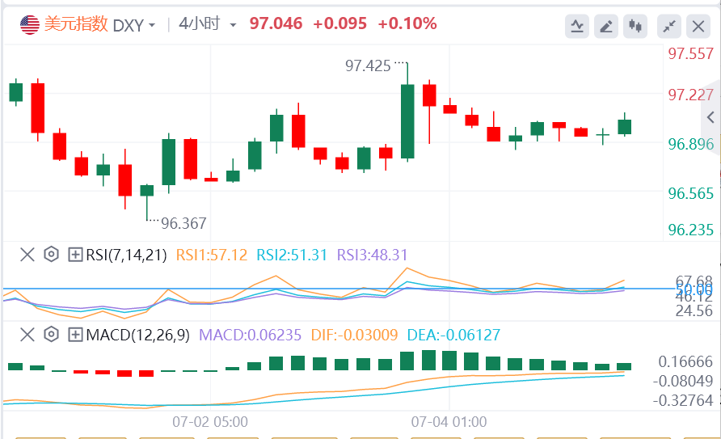Open the 4小时 timeframe dropdown
Viewport: 721px width, 439px height.
(x=208, y=24)
